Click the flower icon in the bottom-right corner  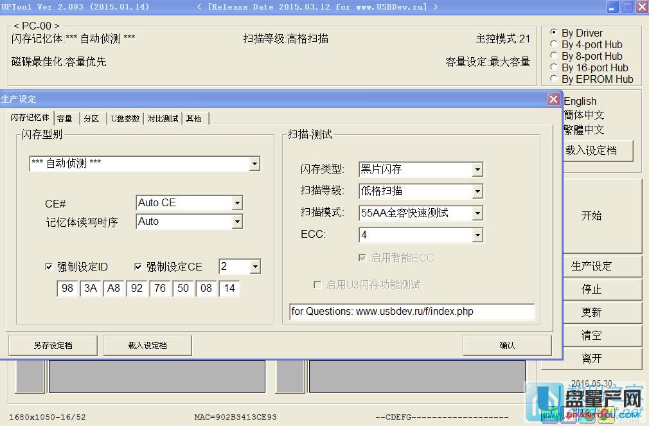coord(606,414)
